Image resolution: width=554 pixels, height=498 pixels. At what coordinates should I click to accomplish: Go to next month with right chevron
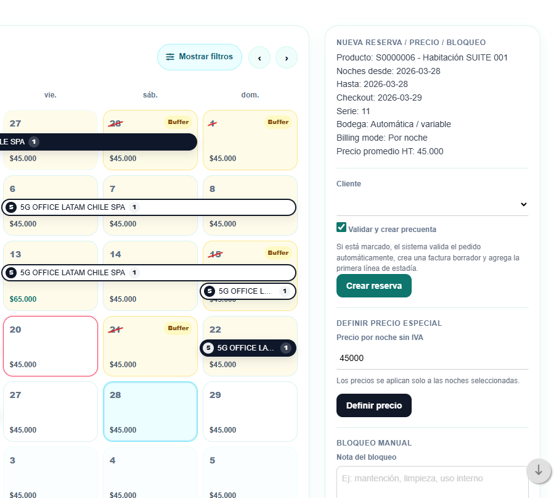(287, 58)
